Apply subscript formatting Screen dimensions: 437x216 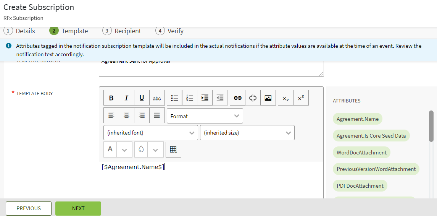pyautogui.click(x=285, y=98)
